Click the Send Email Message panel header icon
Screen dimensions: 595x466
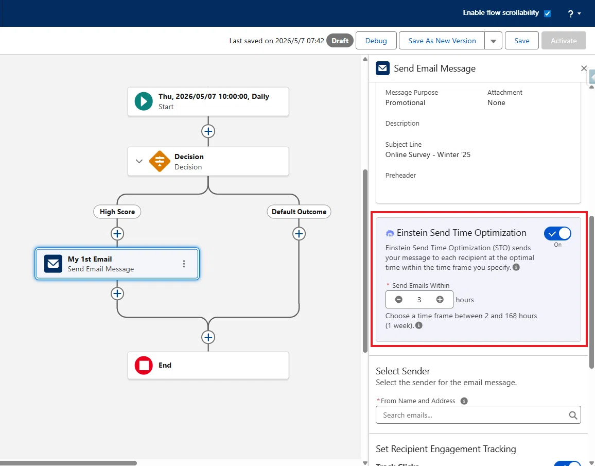382,68
